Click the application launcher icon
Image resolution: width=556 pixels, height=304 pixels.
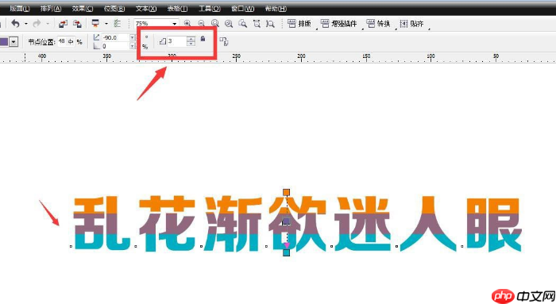(95, 23)
